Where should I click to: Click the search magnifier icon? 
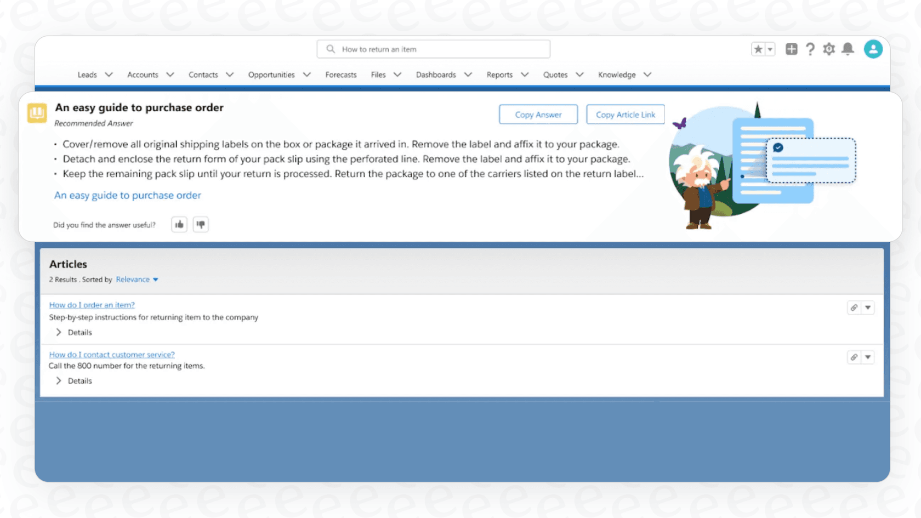(331, 49)
